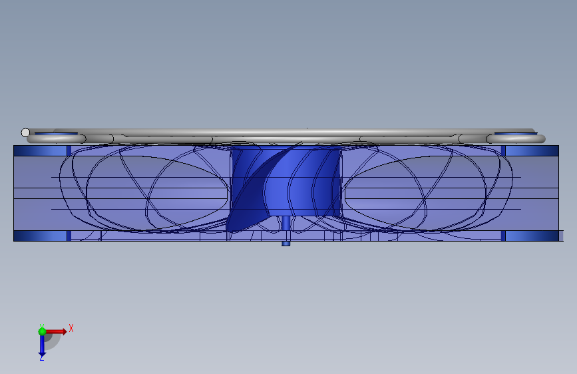The height and width of the screenshot is (374, 577).
Task: Click the blue Z axis arrow of the triad
Action: 42,346
